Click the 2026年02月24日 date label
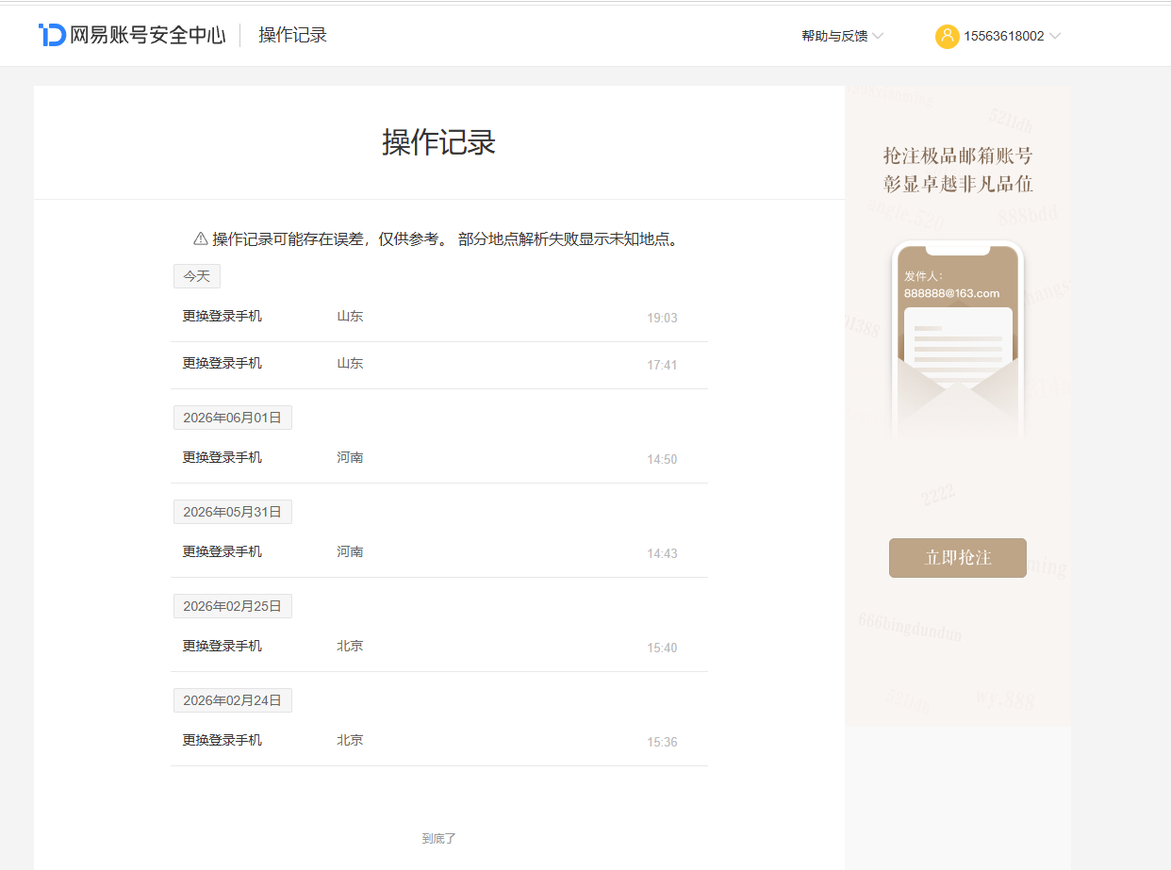The height and width of the screenshot is (870, 1171). [x=233, y=700]
